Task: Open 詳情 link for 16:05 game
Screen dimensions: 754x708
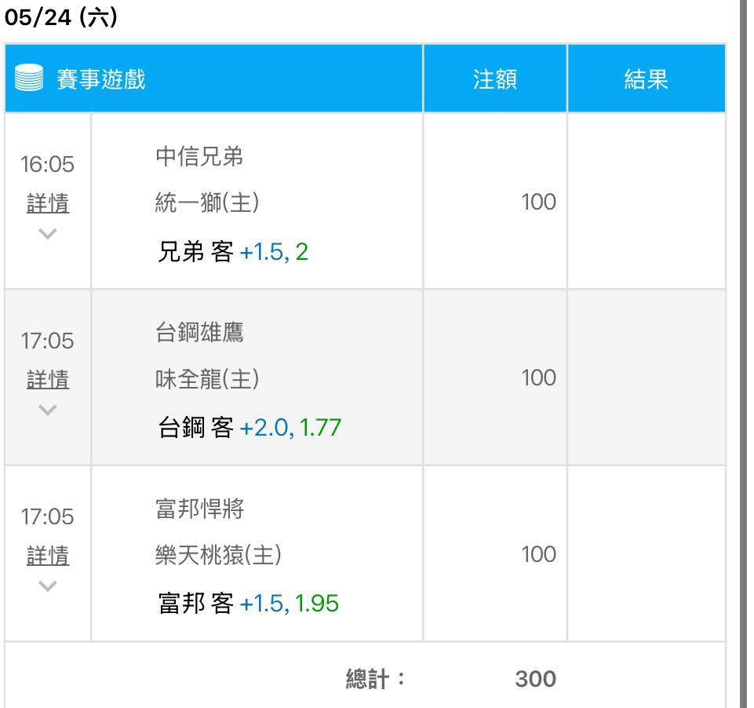Action: point(48,204)
